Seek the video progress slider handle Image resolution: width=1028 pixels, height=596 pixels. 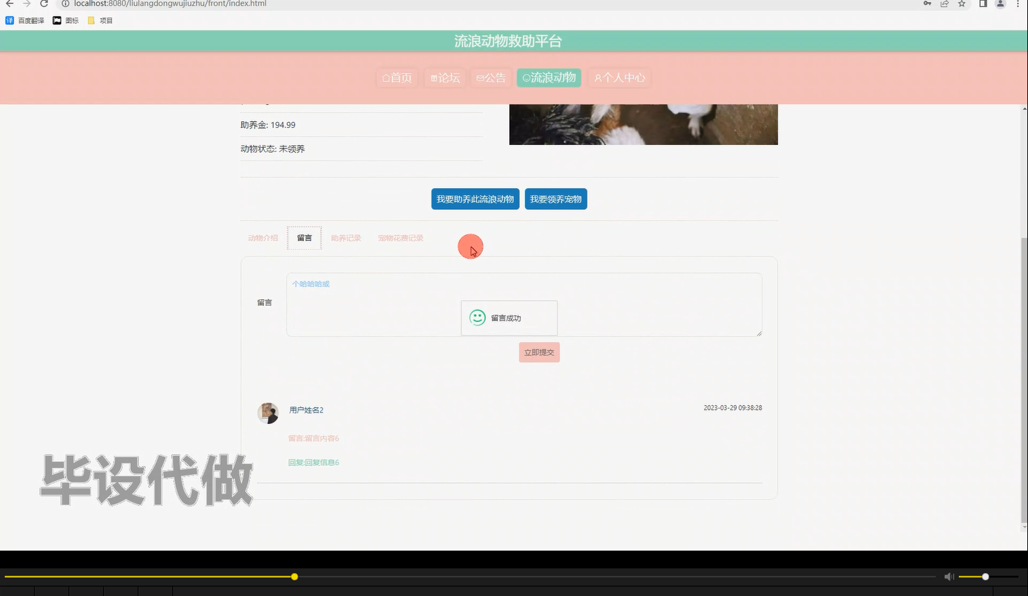click(x=294, y=577)
